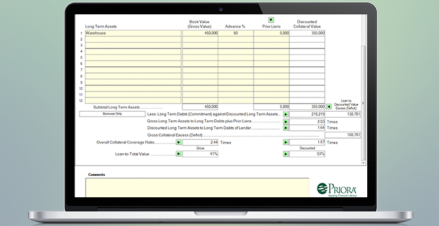Viewport: 439px width, 226px height.
Task: Click Discounted Collateral Value 355,000 in row 1
Action: point(307,33)
